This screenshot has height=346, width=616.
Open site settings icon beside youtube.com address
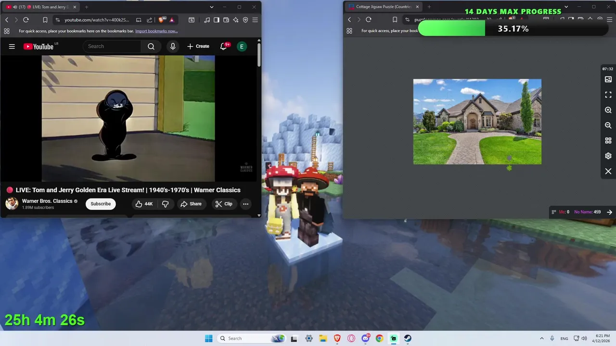[58, 20]
